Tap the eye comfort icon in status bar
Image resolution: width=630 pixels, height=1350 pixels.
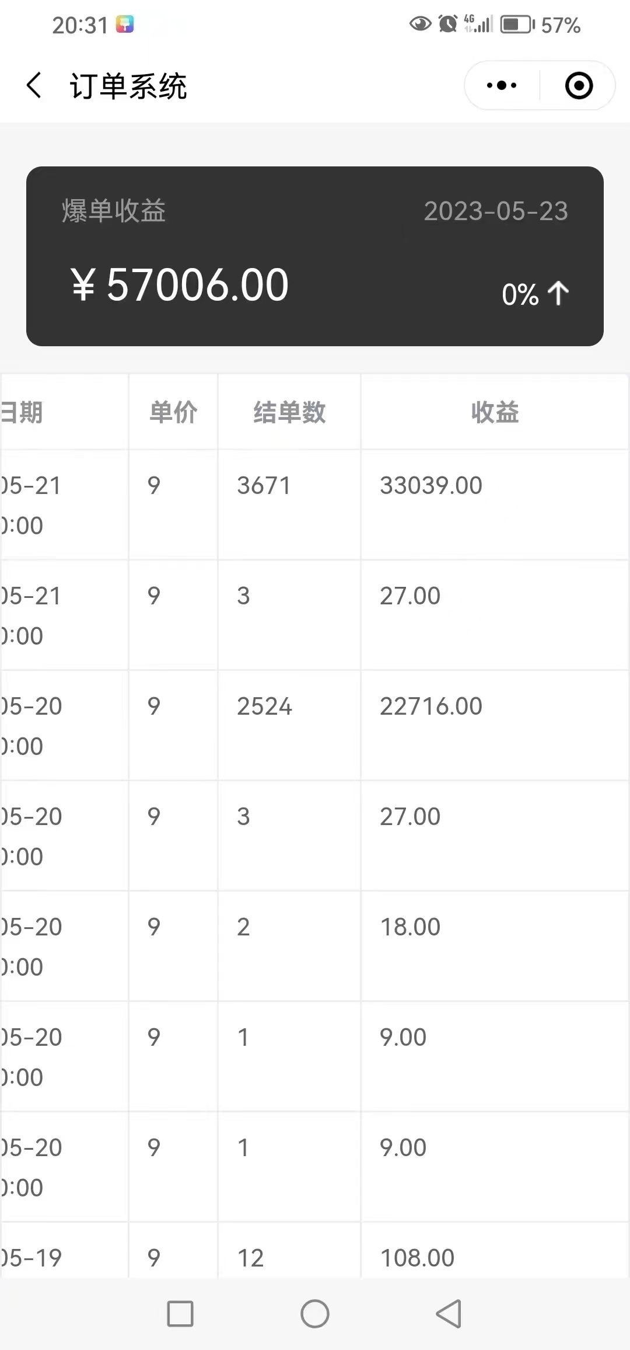coord(420,24)
